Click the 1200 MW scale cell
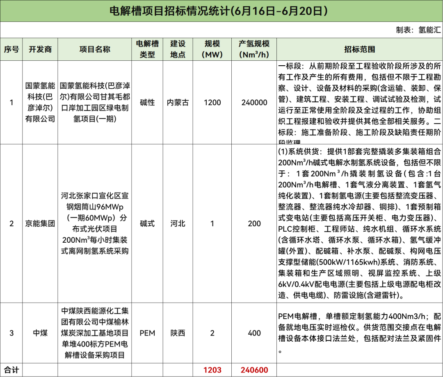 pos(212,102)
